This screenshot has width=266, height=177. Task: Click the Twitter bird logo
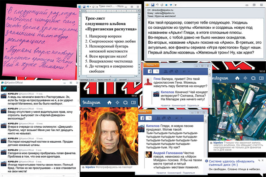5,88
